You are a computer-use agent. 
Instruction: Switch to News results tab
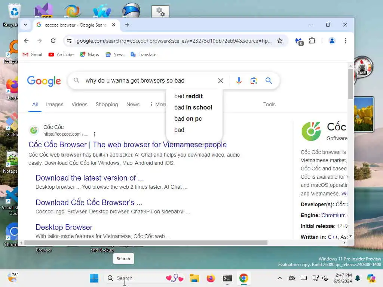(x=133, y=105)
